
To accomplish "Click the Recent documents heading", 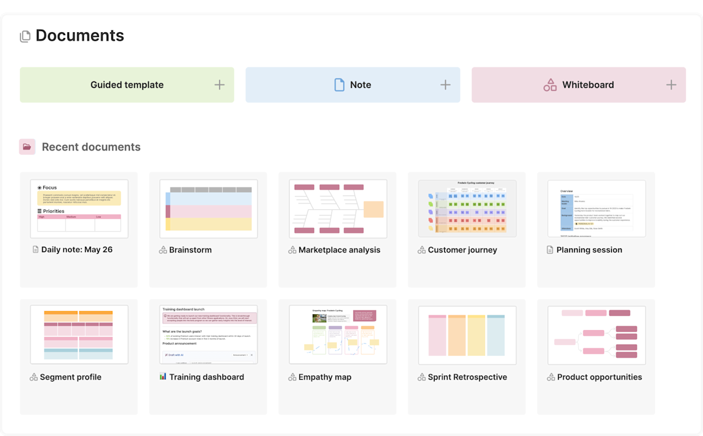I will 91,147.
